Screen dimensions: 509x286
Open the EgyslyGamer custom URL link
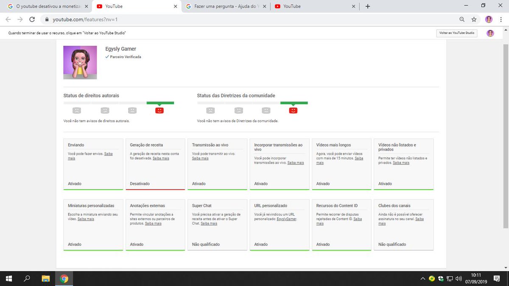(287, 219)
